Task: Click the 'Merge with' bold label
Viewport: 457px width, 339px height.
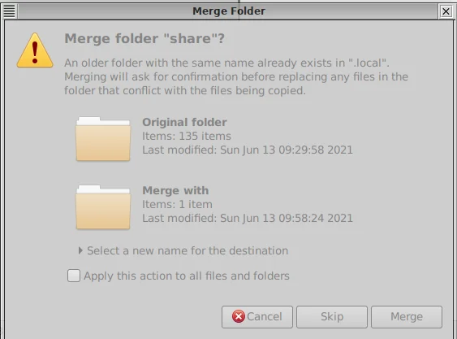Action: click(x=175, y=190)
